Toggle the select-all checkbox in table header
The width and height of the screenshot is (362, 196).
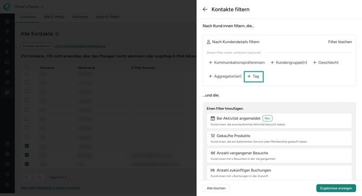[x=27, y=67]
